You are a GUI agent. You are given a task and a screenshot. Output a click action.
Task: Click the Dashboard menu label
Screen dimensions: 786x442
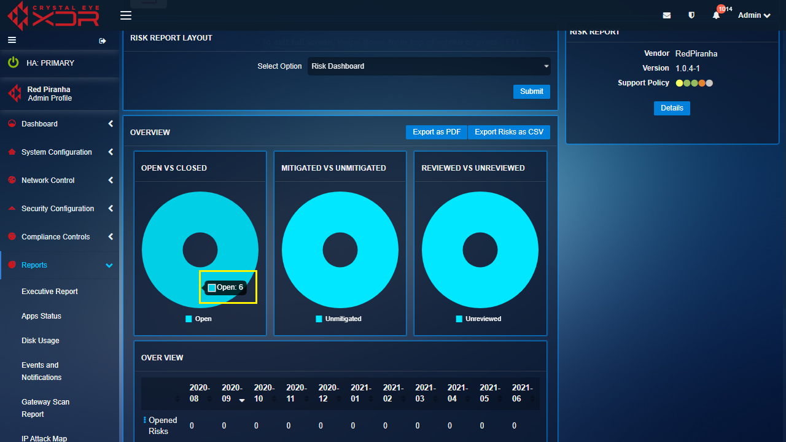pyautogui.click(x=39, y=124)
